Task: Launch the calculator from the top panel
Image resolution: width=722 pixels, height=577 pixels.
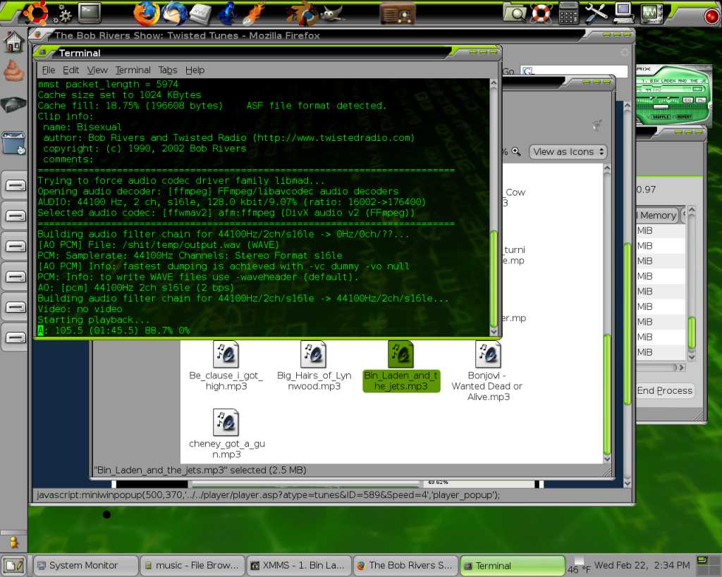Action: coord(568,13)
